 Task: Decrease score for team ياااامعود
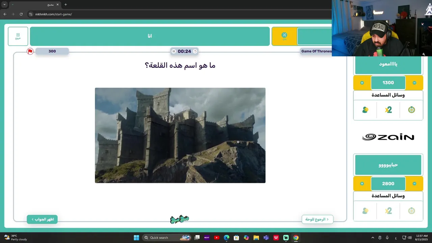coord(414,83)
